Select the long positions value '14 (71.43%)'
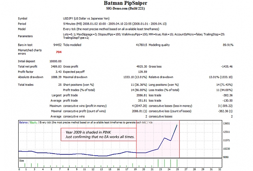The image size is (253, 171). [x=224, y=85]
